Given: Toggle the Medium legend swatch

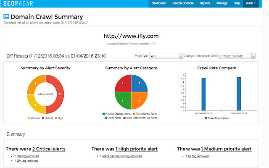Looking at the screenshot, I should pos(29,118).
